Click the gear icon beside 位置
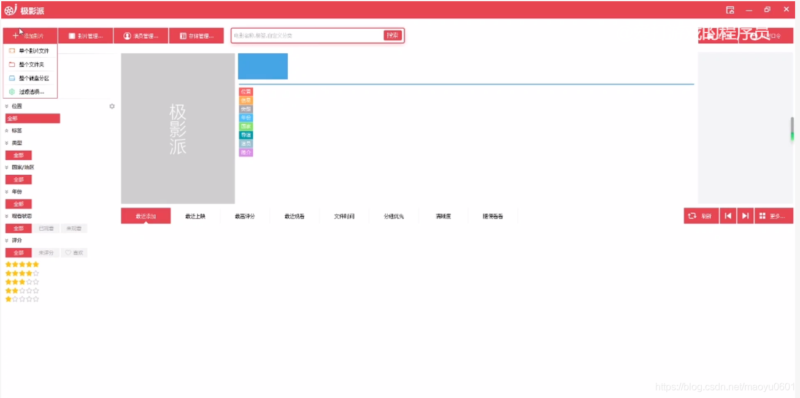The height and width of the screenshot is (398, 800). point(112,106)
